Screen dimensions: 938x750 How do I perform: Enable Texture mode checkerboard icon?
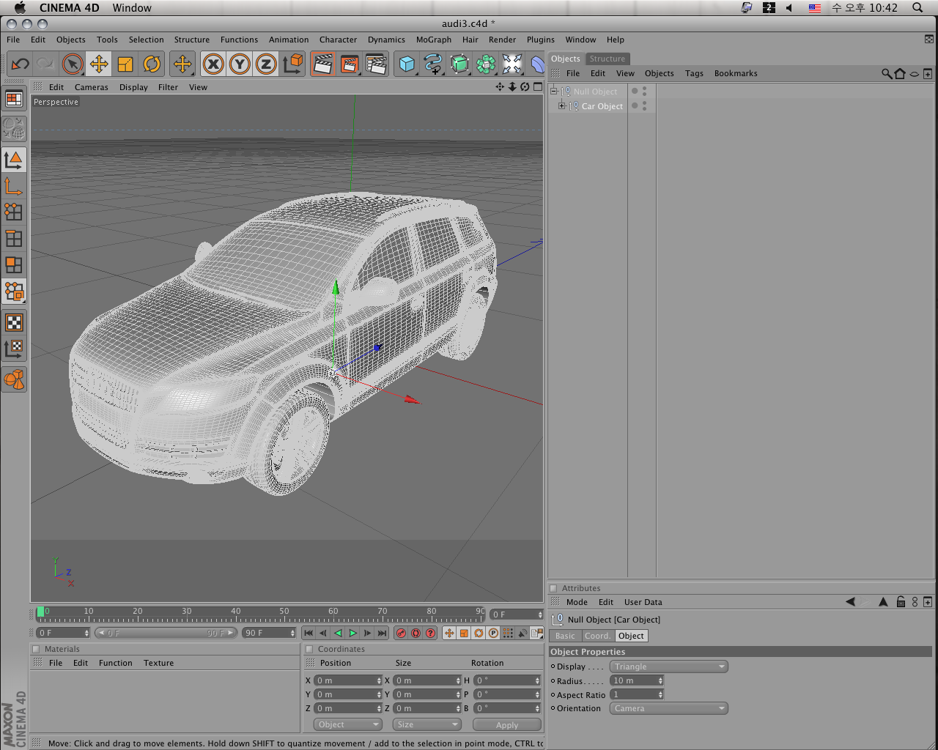click(x=14, y=322)
